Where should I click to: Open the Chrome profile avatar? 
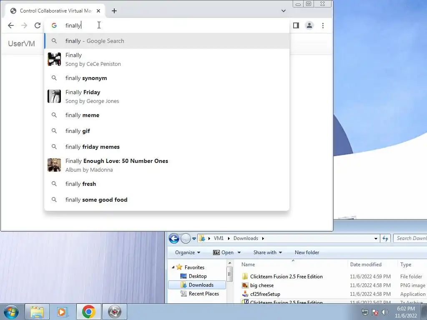pyautogui.click(x=309, y=25)
